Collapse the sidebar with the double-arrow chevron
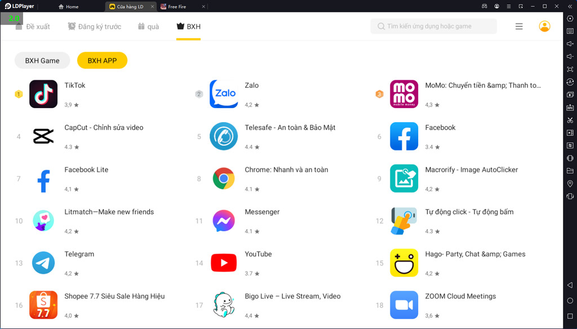Viewport: 577px width, 329px height. pyautogui.click(x=570, y=6)
